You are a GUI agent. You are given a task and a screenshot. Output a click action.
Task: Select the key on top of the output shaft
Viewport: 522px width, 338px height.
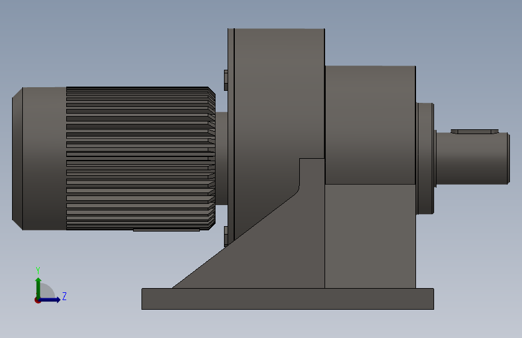point(474,132)
